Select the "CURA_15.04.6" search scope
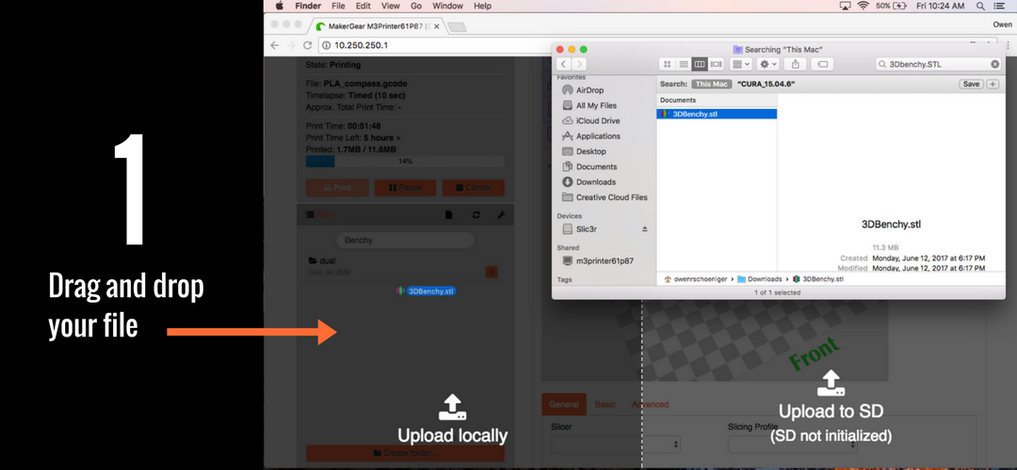This screenshot has height=470, width=1017. [767, 84]
